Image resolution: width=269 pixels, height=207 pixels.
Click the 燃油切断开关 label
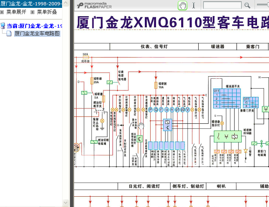coord(97,104)
